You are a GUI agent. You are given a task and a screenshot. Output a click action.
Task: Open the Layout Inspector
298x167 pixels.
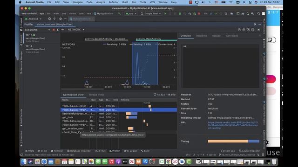pos(249,151)
